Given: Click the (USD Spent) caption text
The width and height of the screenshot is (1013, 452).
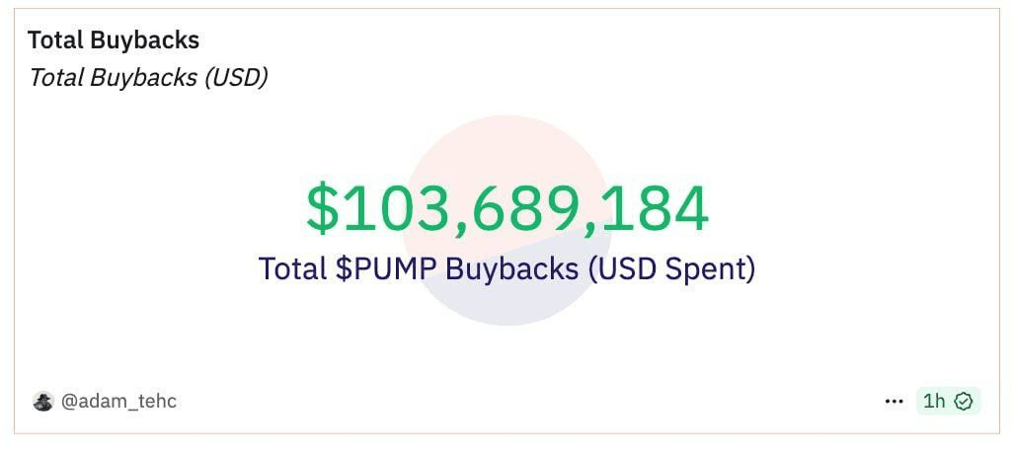Looking at the screenshot, I should coord(671,268).
